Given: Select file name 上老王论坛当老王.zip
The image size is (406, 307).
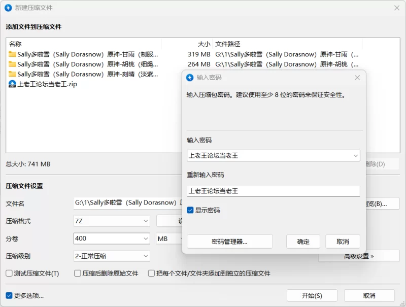Looking at the screenshot, I should coord(47,84).
